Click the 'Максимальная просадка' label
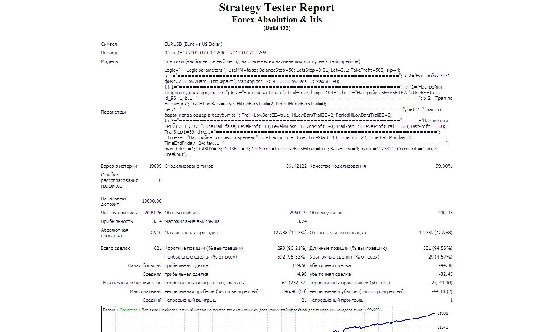This screenshot has width=554, height=332. point(191,233)
